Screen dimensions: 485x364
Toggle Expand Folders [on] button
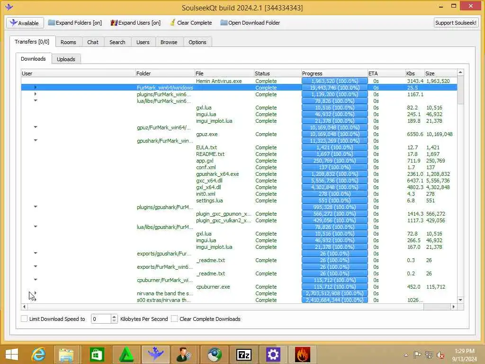[x=75, y=23]
